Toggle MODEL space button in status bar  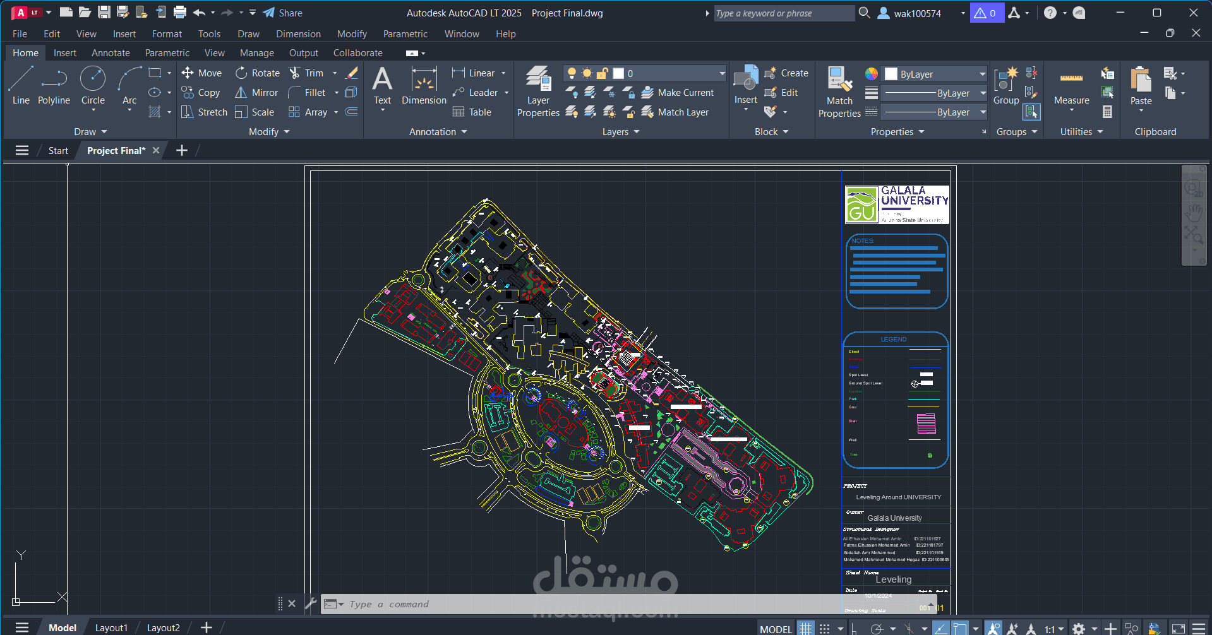pyautogui.click(x=776, y=629)
